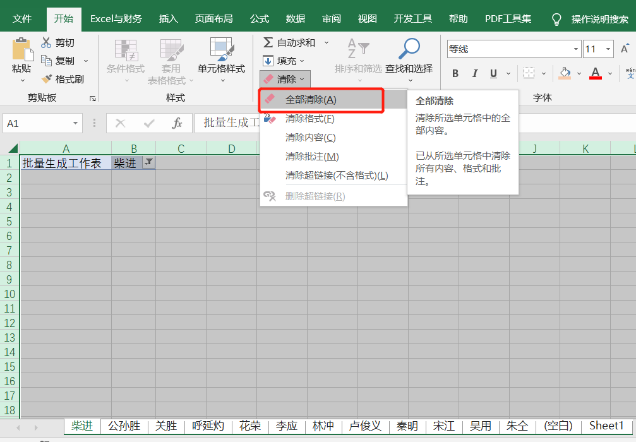Screen dimensions: 636x442
Task: Cancel formula bar entry X
Action: coord(121,123)
